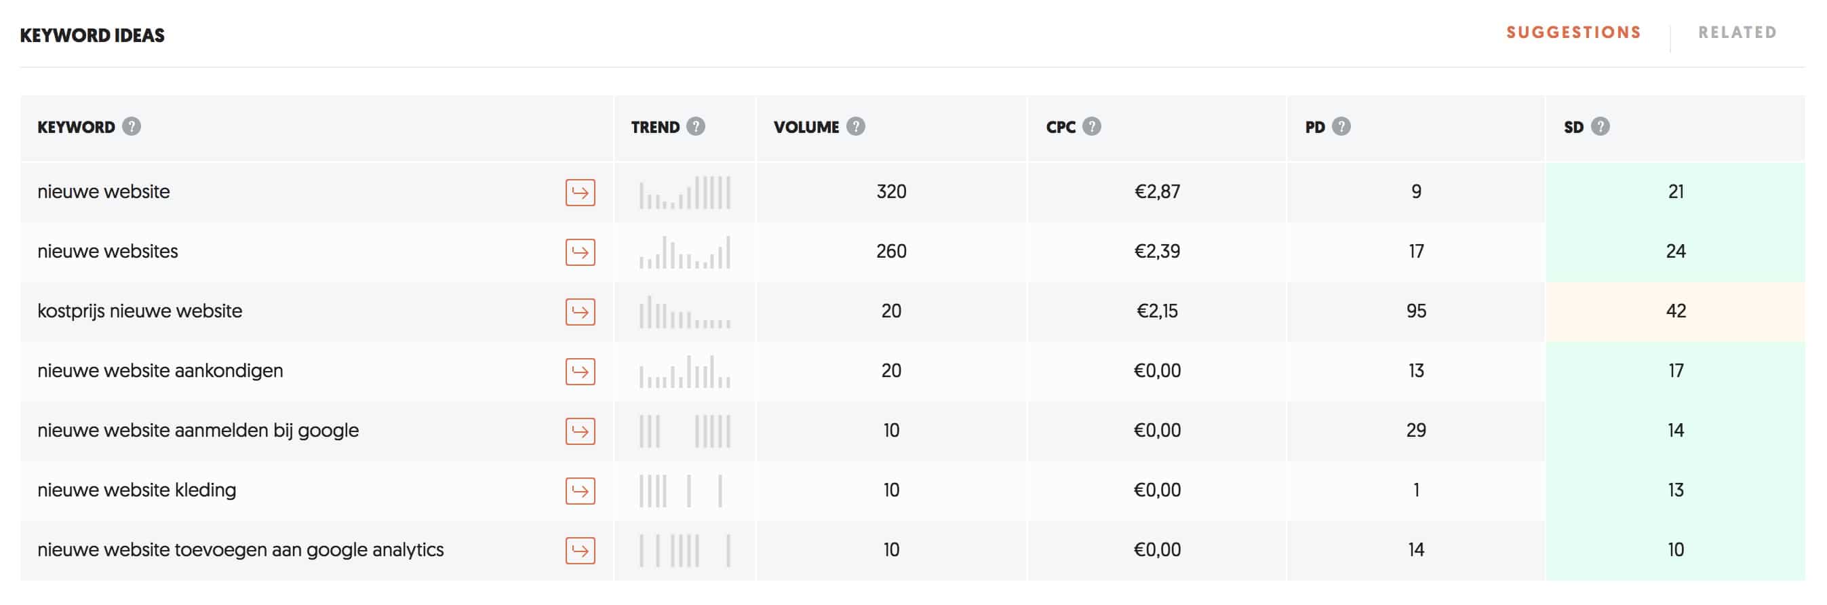The image size is (1827, 605).
Task: Open the CPC help question mark
Action: 1091,126
